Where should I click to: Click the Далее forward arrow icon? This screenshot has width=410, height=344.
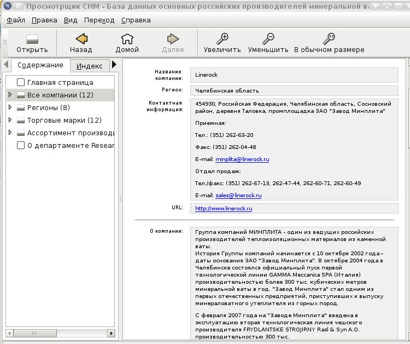[x=173, y=39]
